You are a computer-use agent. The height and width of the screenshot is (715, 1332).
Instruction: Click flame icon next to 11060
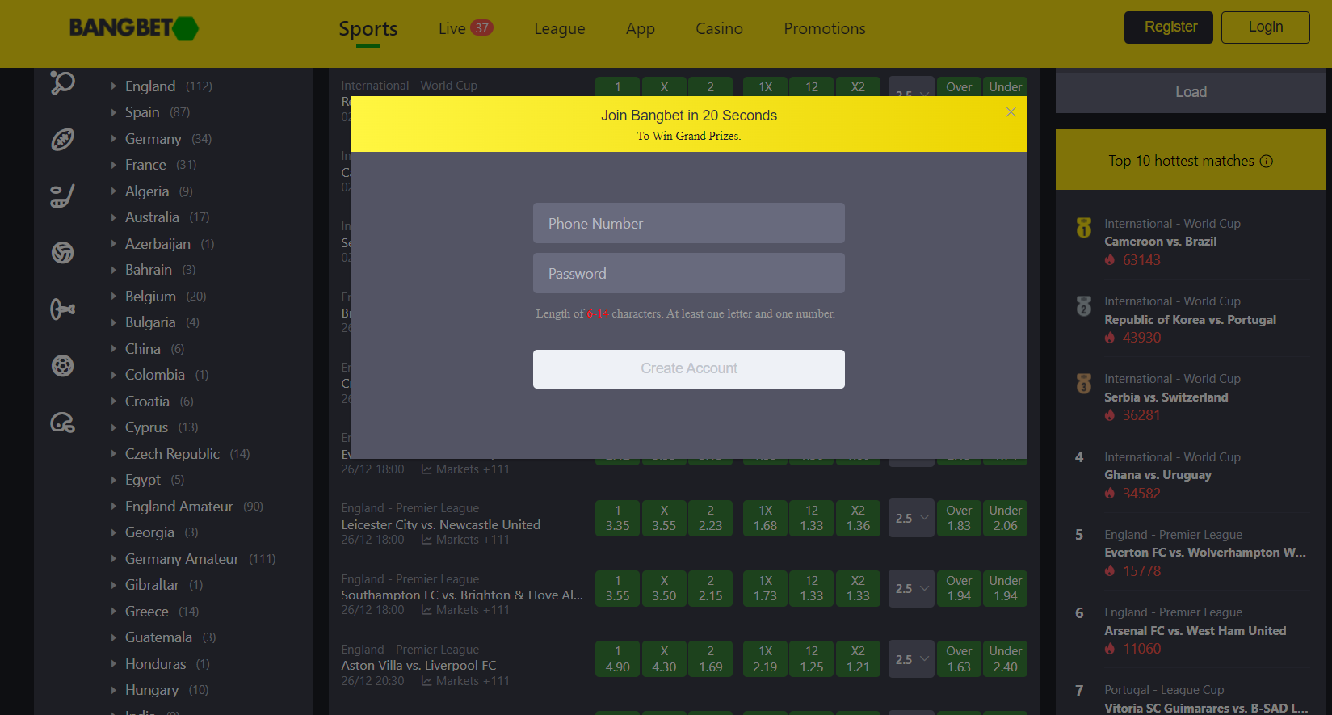(1110, 649)
